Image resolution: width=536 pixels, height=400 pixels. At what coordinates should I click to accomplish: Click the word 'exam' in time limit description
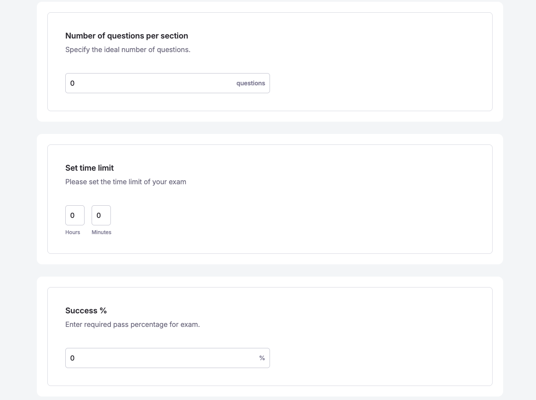click(177, 182)
